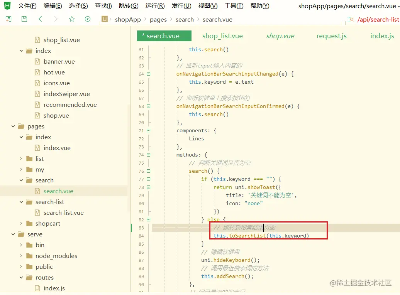
Task: Click the search list icon beside /api/search-list
Action: click(x=351, y=19)
